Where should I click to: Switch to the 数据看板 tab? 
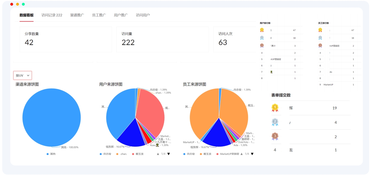(x=27, y=15)
